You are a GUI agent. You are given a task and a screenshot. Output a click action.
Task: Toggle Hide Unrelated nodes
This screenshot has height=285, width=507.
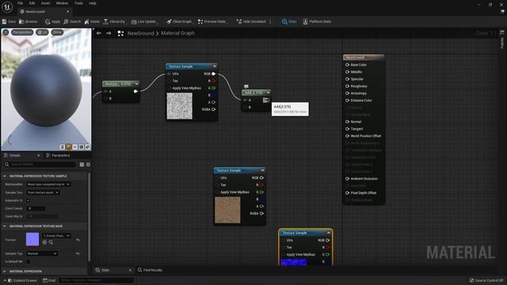251,21
